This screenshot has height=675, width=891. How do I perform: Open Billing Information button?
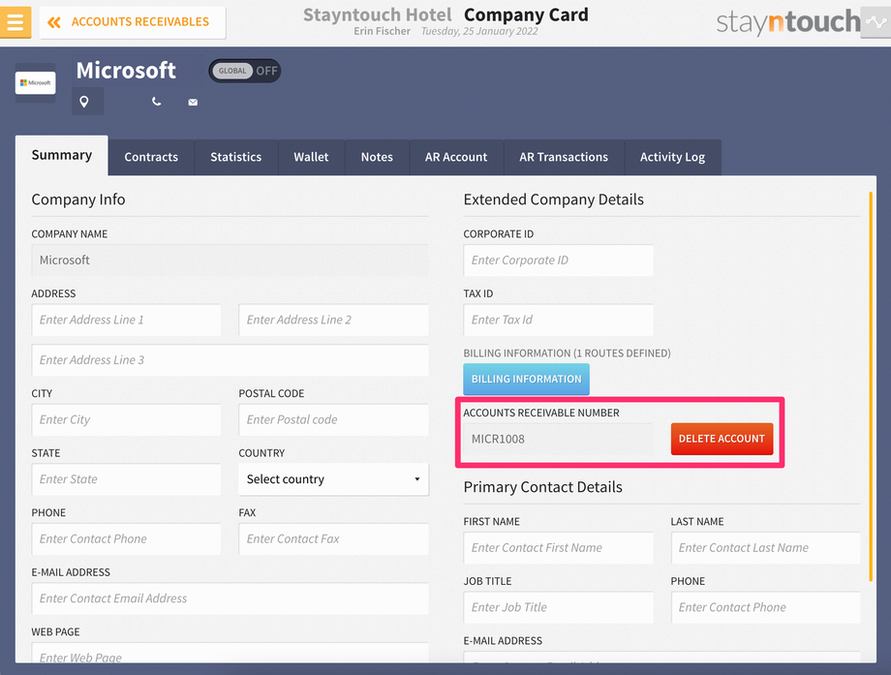click(526, 380)
